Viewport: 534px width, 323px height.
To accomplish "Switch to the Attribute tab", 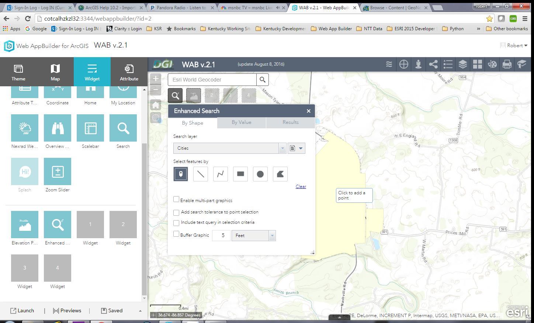I will (x=129, y=72).
